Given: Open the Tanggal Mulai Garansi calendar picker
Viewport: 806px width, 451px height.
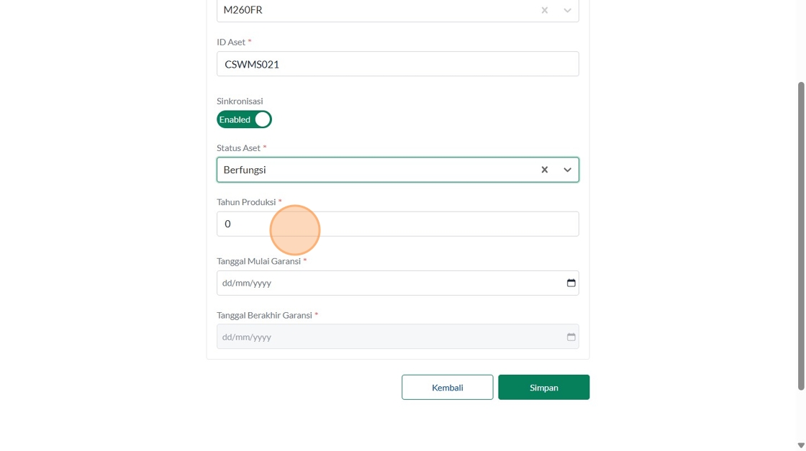Looking at the screenshot, I should [x=571, y=283].
